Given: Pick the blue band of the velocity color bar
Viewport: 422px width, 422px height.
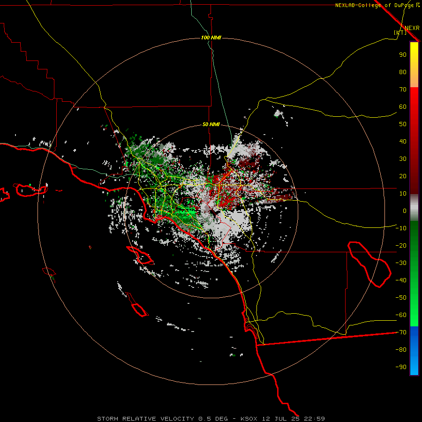Looking at the screenshot, I should pos(414,351).
